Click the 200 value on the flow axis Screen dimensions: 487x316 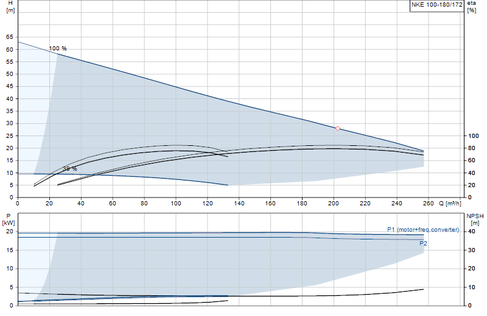(334, 204)
